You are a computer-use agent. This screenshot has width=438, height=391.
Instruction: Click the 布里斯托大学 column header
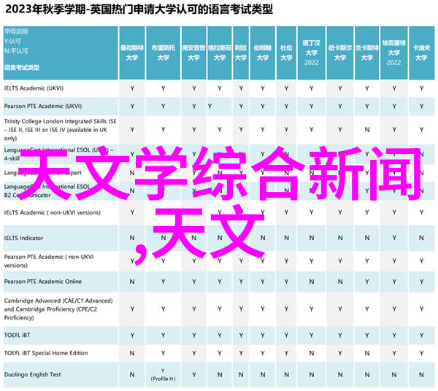tap(163, 53)
